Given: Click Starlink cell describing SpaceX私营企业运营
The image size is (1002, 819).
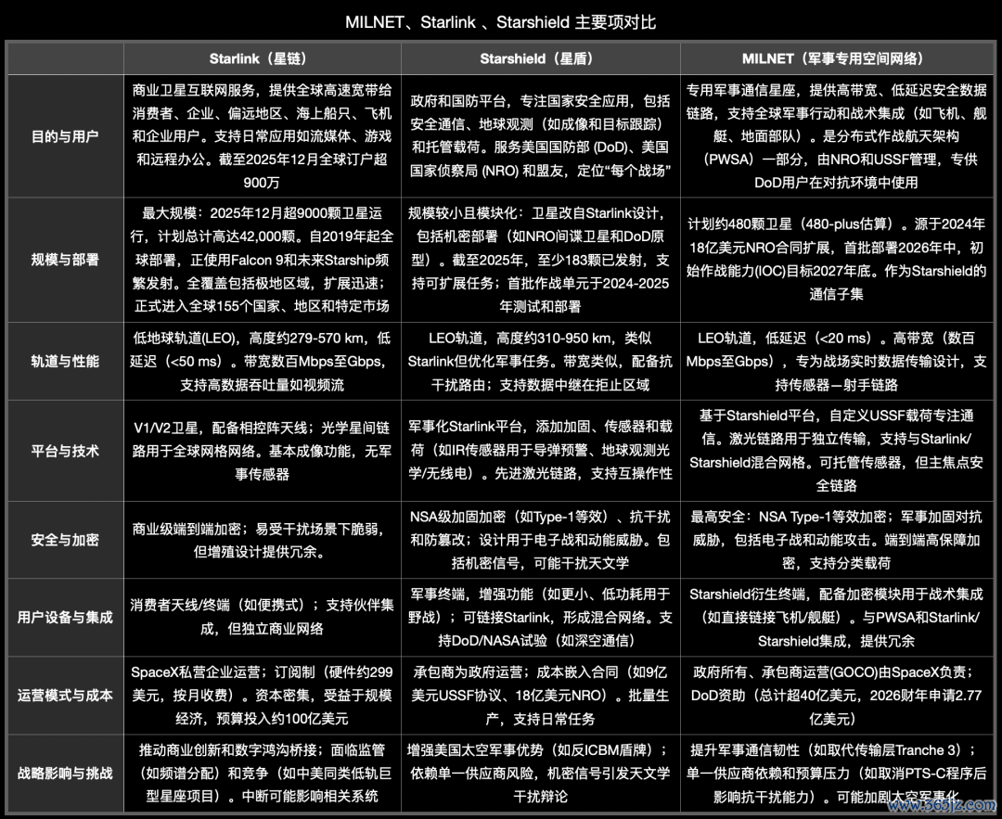Looking at the screenshot, I should point(263,695).
